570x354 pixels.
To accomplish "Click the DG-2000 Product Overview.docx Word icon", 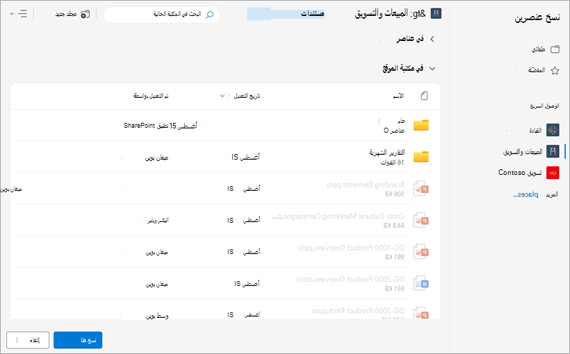I will click(x=421, y=283).
